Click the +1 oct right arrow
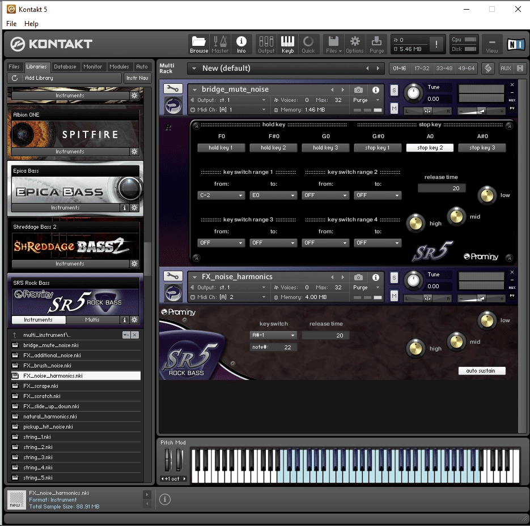This screenshot has width=530, height=526. pyautogui.click(x=184, y=479)
